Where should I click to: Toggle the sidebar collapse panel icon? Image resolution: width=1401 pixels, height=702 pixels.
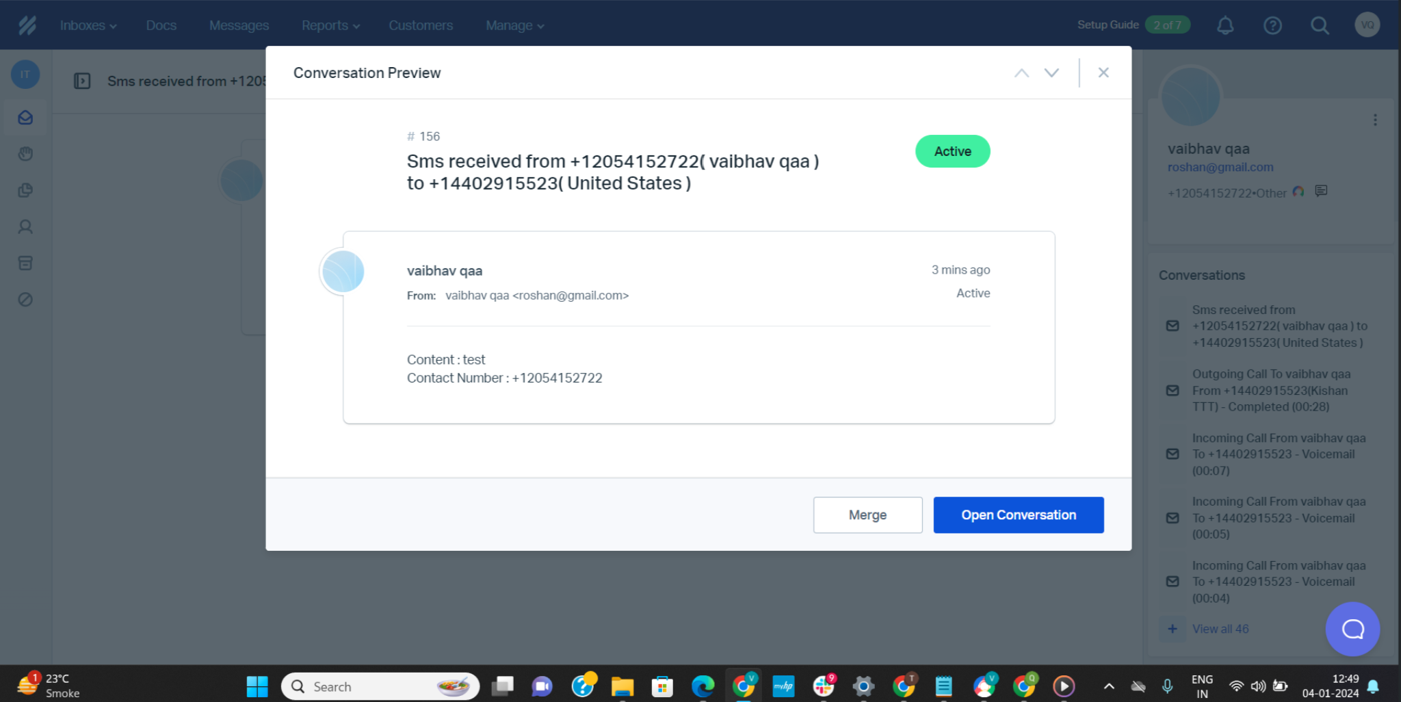point(82,81)
